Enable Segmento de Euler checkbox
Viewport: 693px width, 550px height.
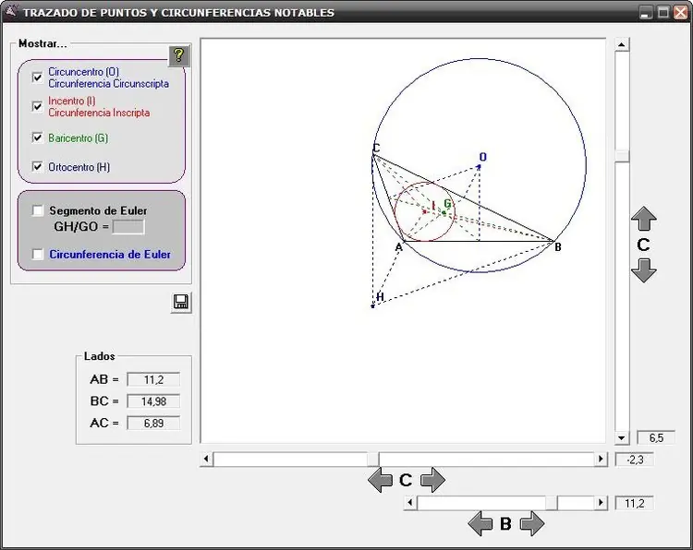click(x=38, y=210)
